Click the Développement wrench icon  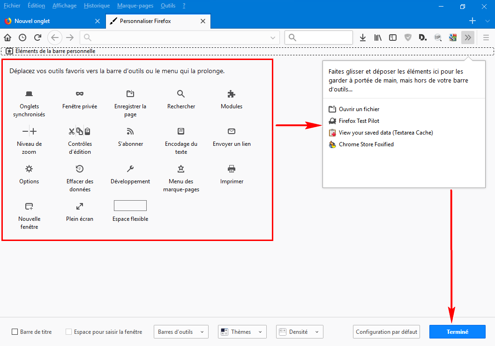(x=130, y=169)
